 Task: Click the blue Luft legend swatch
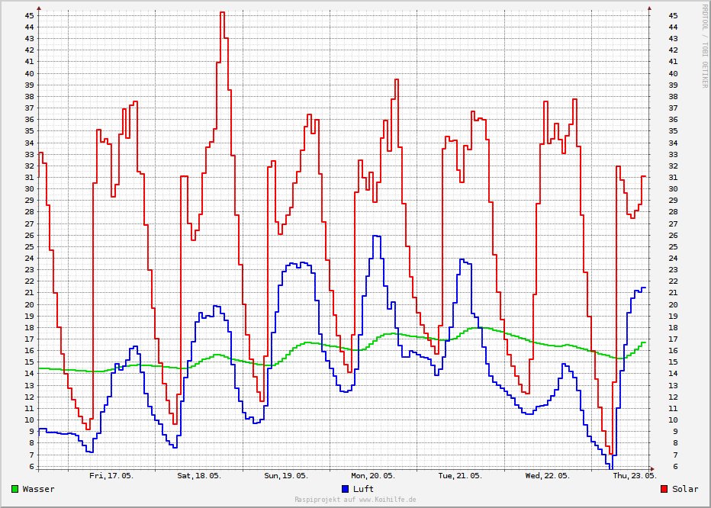click(x=346, y=488)
